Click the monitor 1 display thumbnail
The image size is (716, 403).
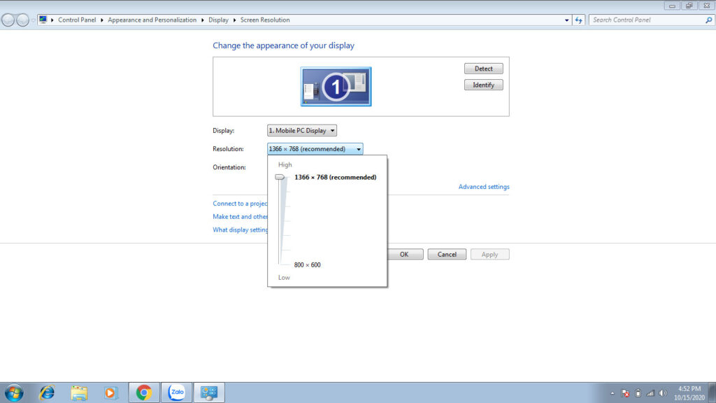[x=336, y=87]
